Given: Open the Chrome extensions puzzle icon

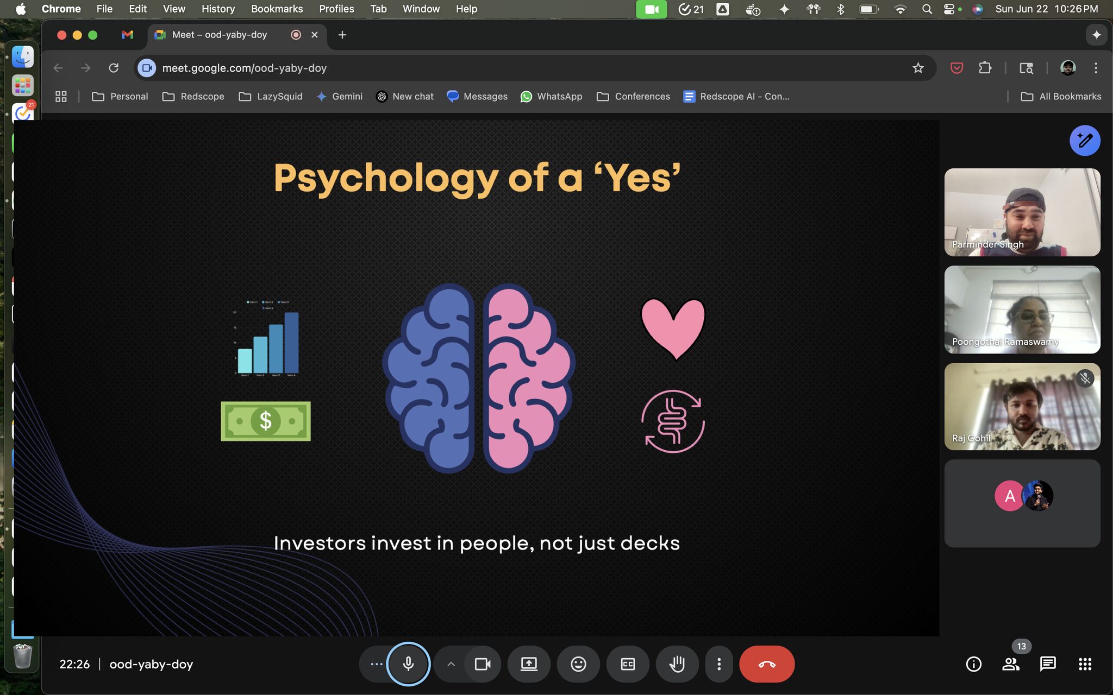Looking at the screenshot, I should point(985,67).
